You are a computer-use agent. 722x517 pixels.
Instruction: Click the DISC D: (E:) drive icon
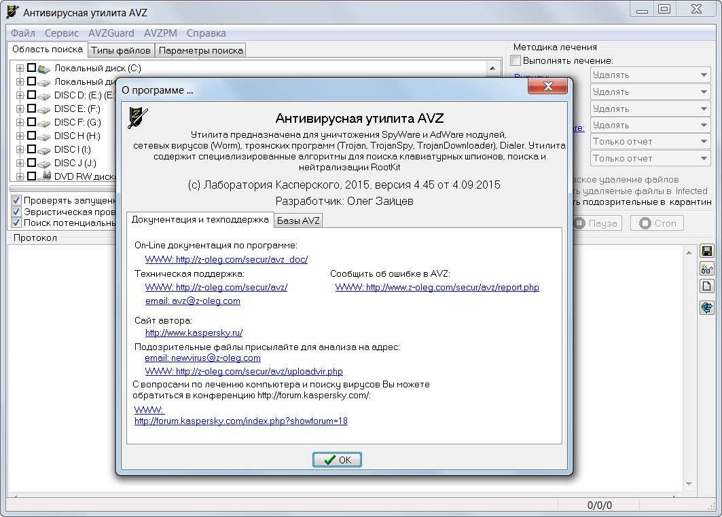(x=44, y=96)
